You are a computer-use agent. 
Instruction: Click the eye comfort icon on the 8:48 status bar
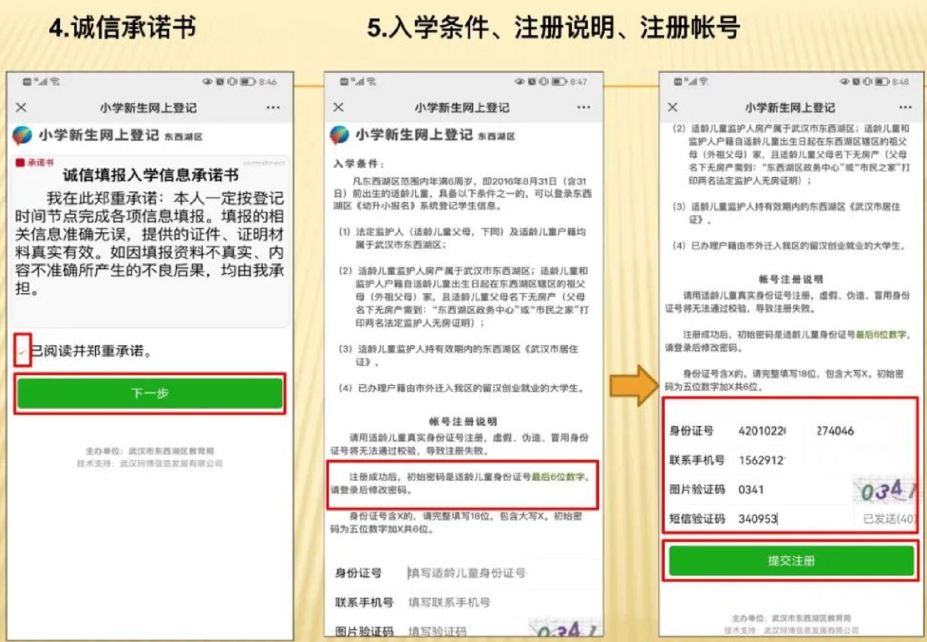[x=845, y=82]
